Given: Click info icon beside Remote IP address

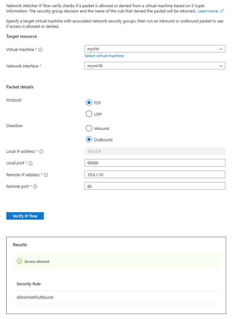Looking at the screenshot, I should click(x=46, y=175).
